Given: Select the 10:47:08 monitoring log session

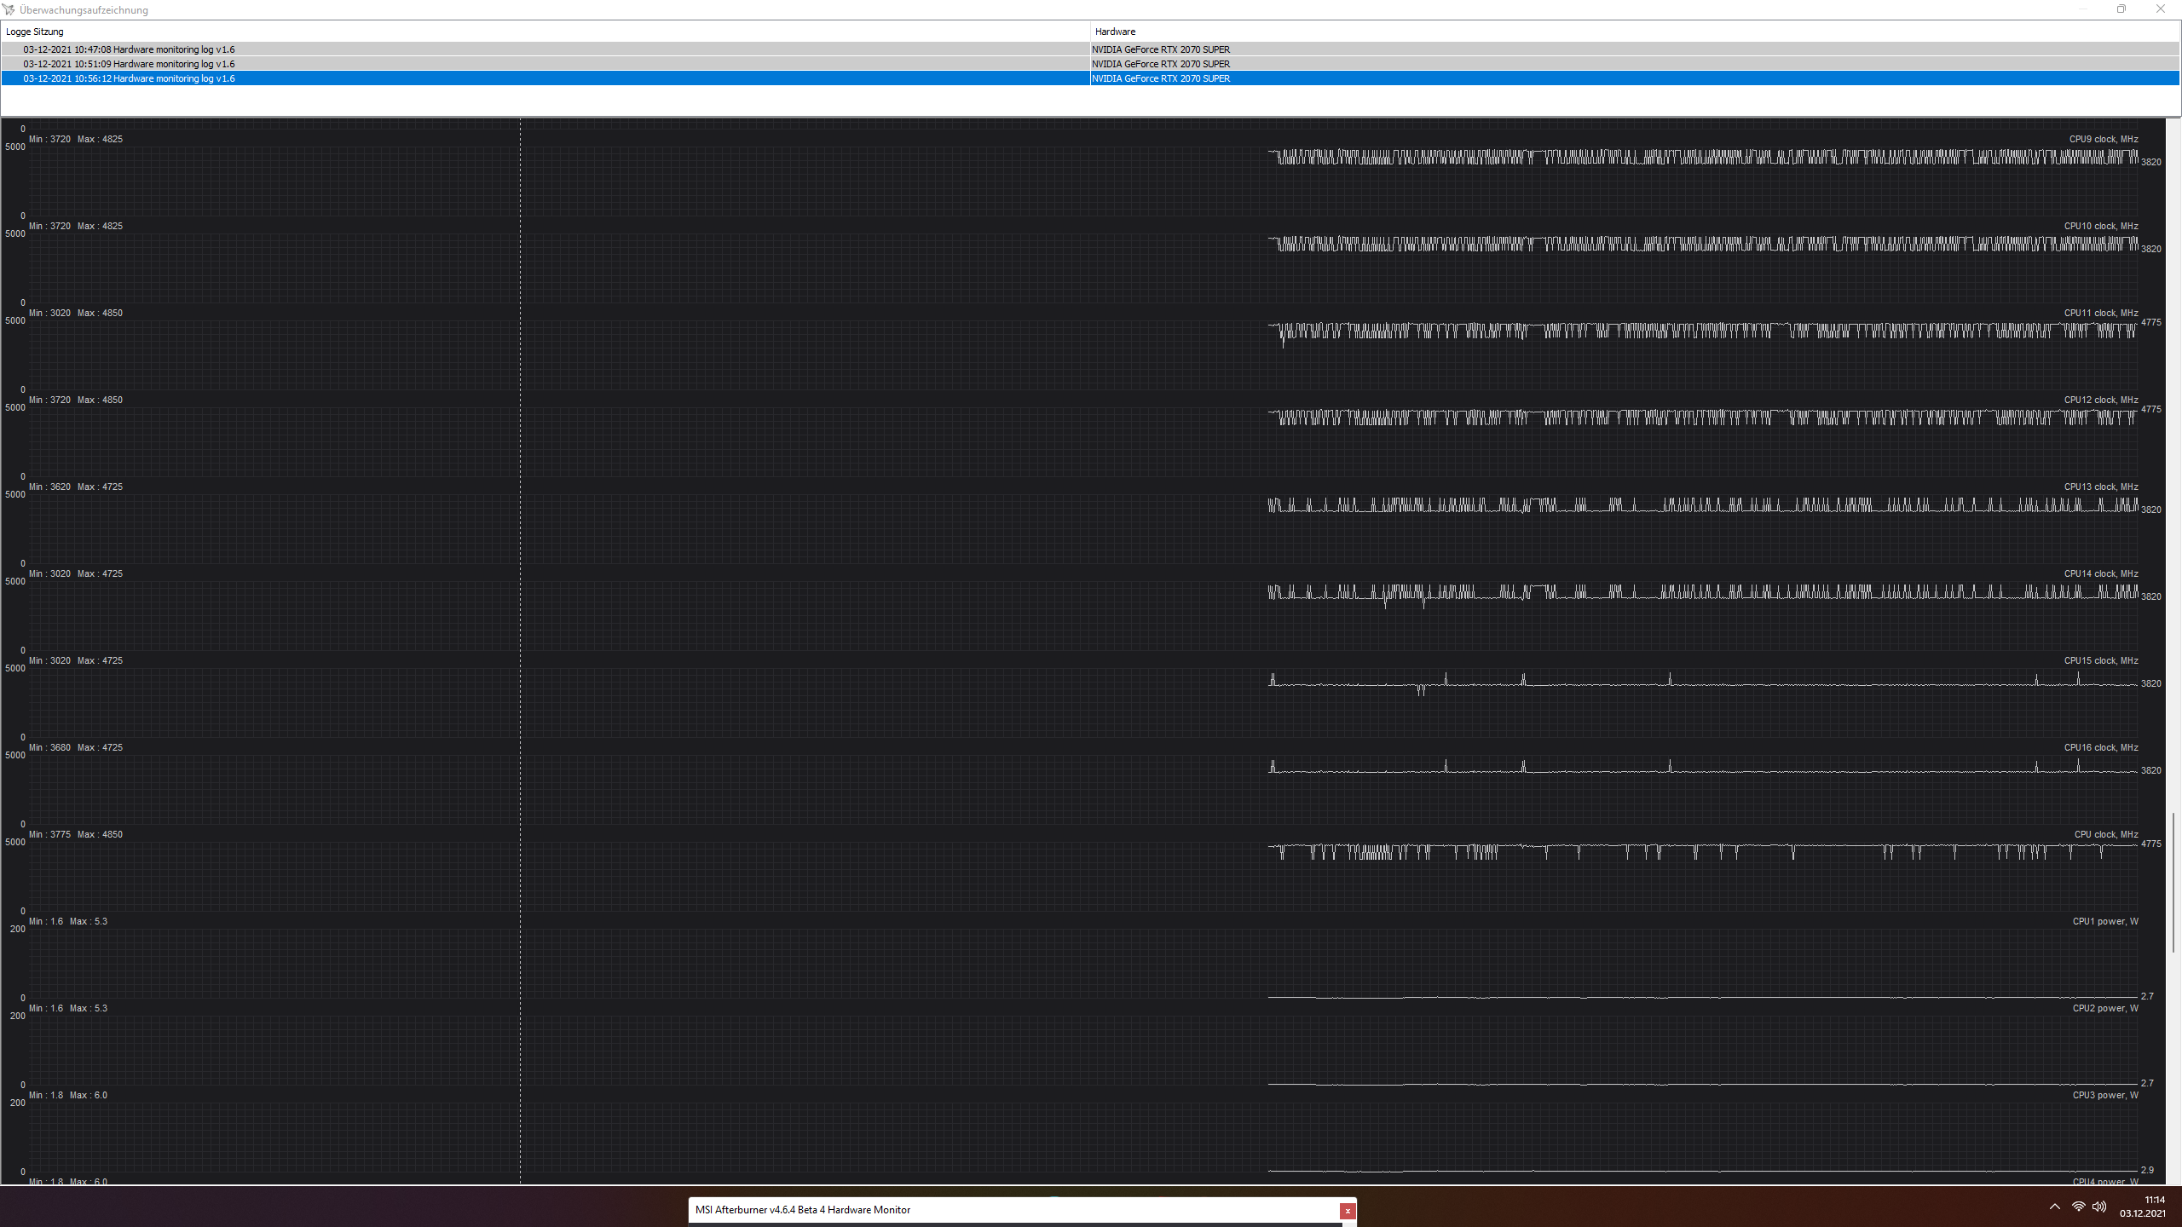Looking at the screenshot, I should click(129, 49).
